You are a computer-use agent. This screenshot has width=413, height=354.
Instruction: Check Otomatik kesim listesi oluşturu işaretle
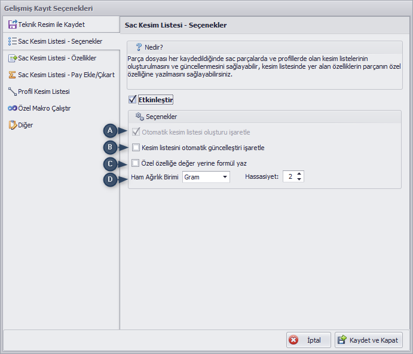tap(136, 132)
